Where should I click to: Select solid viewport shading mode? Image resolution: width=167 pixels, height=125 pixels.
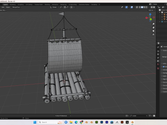(x=142, y=7)
